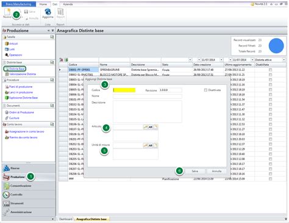Toggle Disabilitata checkbox for BLOCCO MOTORE row
Screen dimensions: 289x223
270,75
